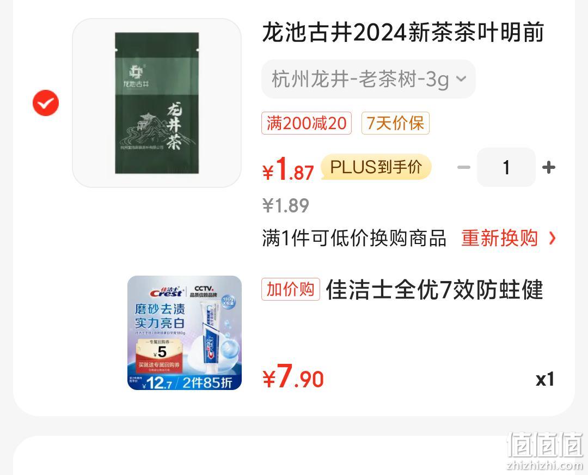Uncheck the red selection circle for tea item
This screenshot has height=475, width=588.
pos(46,103)
